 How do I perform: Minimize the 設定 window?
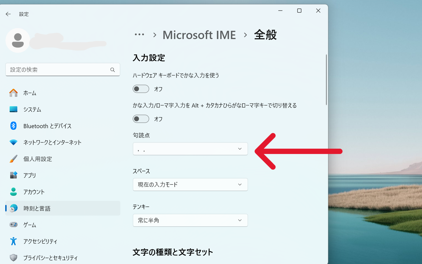click(x=280, y=11)
